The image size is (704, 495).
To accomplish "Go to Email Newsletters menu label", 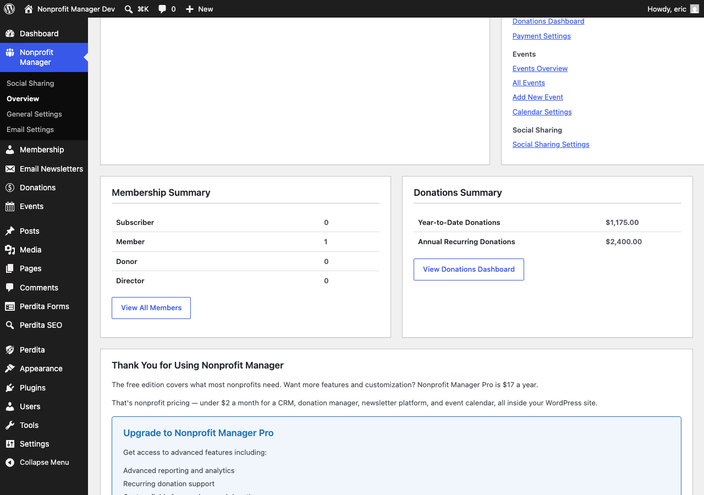I will (51, 169).
